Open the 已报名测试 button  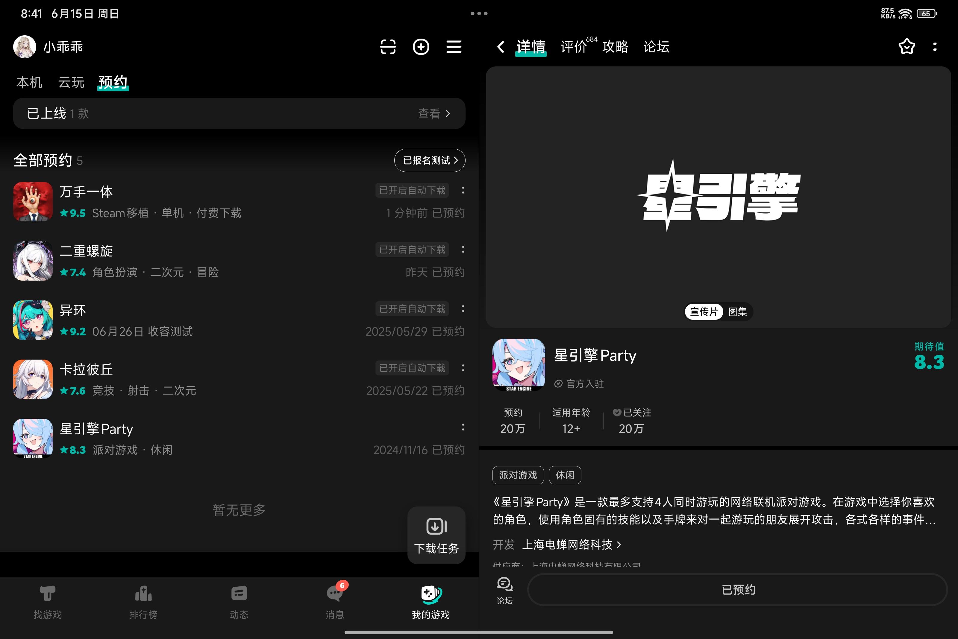[429, 160]
